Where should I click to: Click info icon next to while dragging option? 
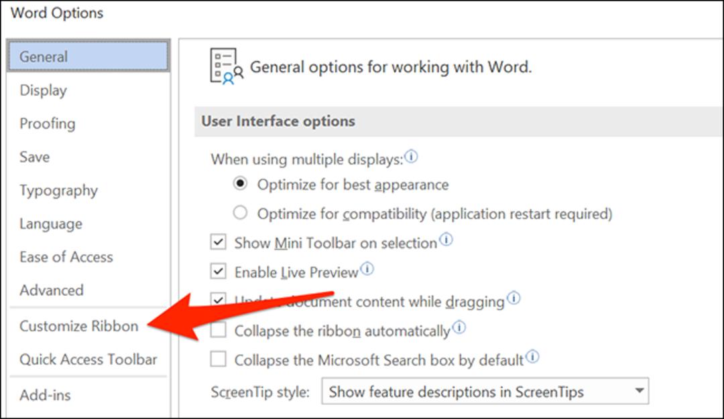[514, 299]
